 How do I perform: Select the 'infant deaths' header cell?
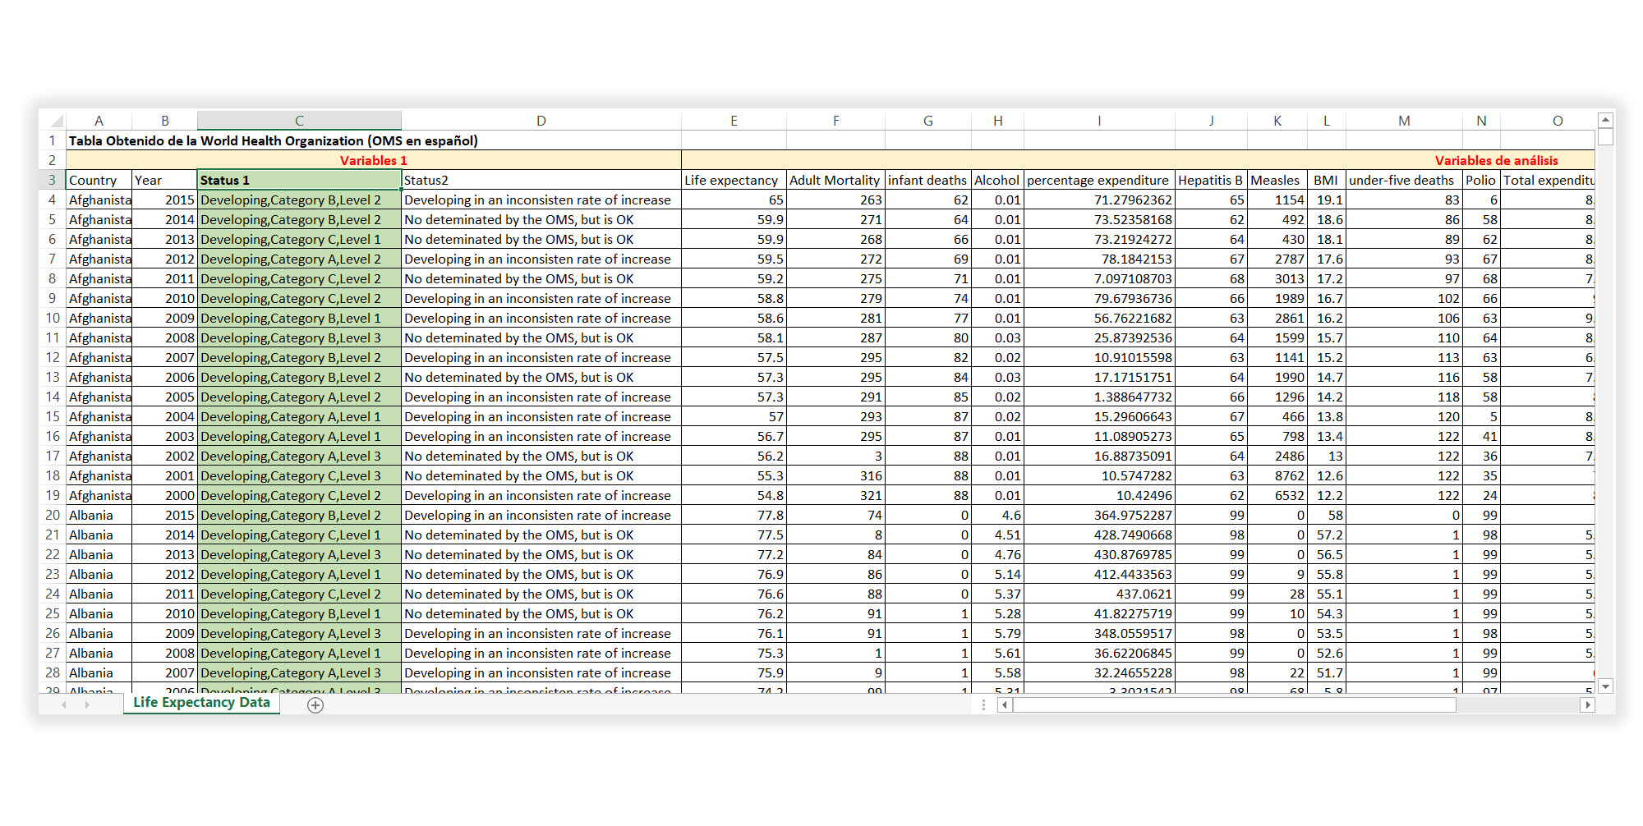927,180
